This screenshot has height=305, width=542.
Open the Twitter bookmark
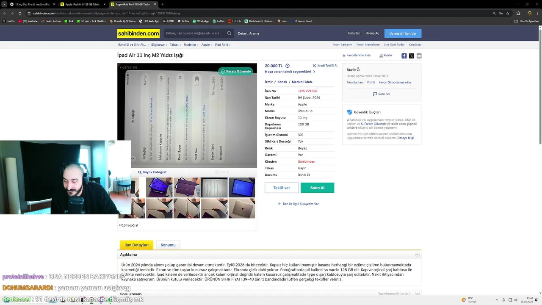click(x=8, y=21)
